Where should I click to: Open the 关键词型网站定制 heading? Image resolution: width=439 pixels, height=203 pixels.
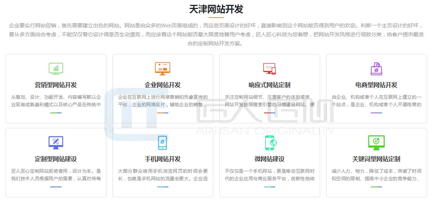376,159
